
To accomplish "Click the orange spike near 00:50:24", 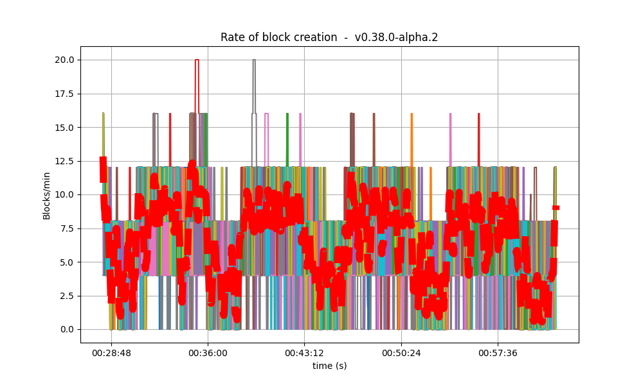I will (x=412, y=135).
